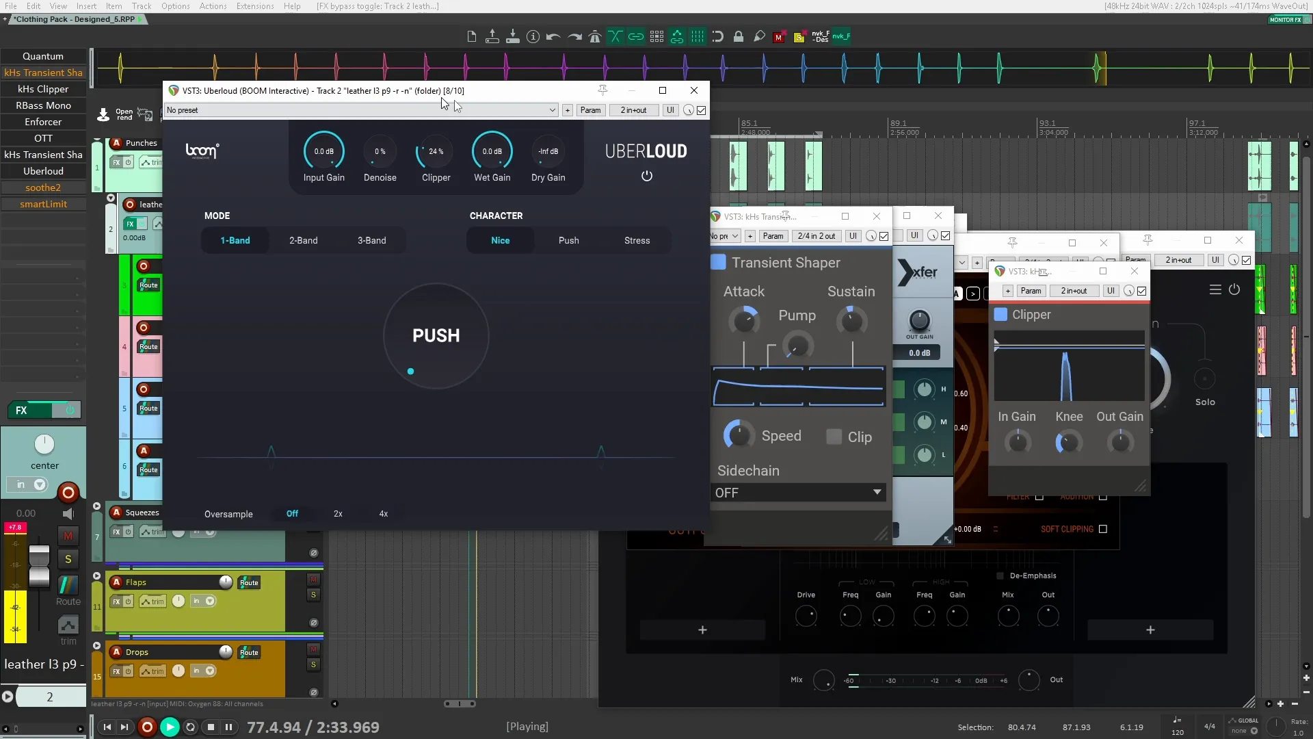The height and width of the screenshot is (739, 1313).
Task: Open the Track menu
Action: click(x=142, y=6)
